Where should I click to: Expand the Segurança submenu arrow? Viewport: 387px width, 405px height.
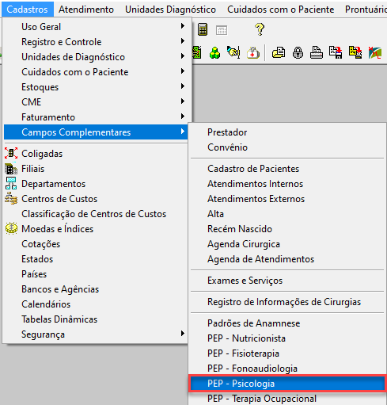click(183, 334)
